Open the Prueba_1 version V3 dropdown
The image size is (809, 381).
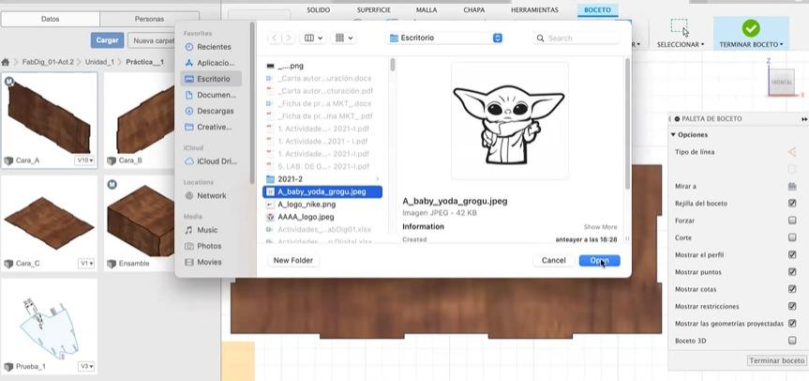(86, 366)
